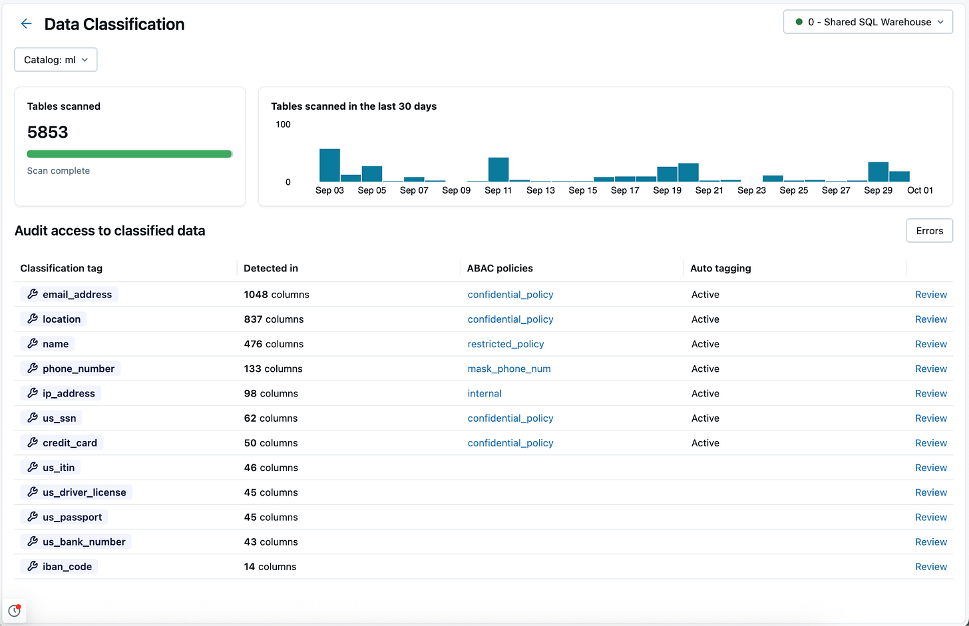Click the tag icon beside email_address
This screenshot has height=626, width=969.
(x=31, y=294)
